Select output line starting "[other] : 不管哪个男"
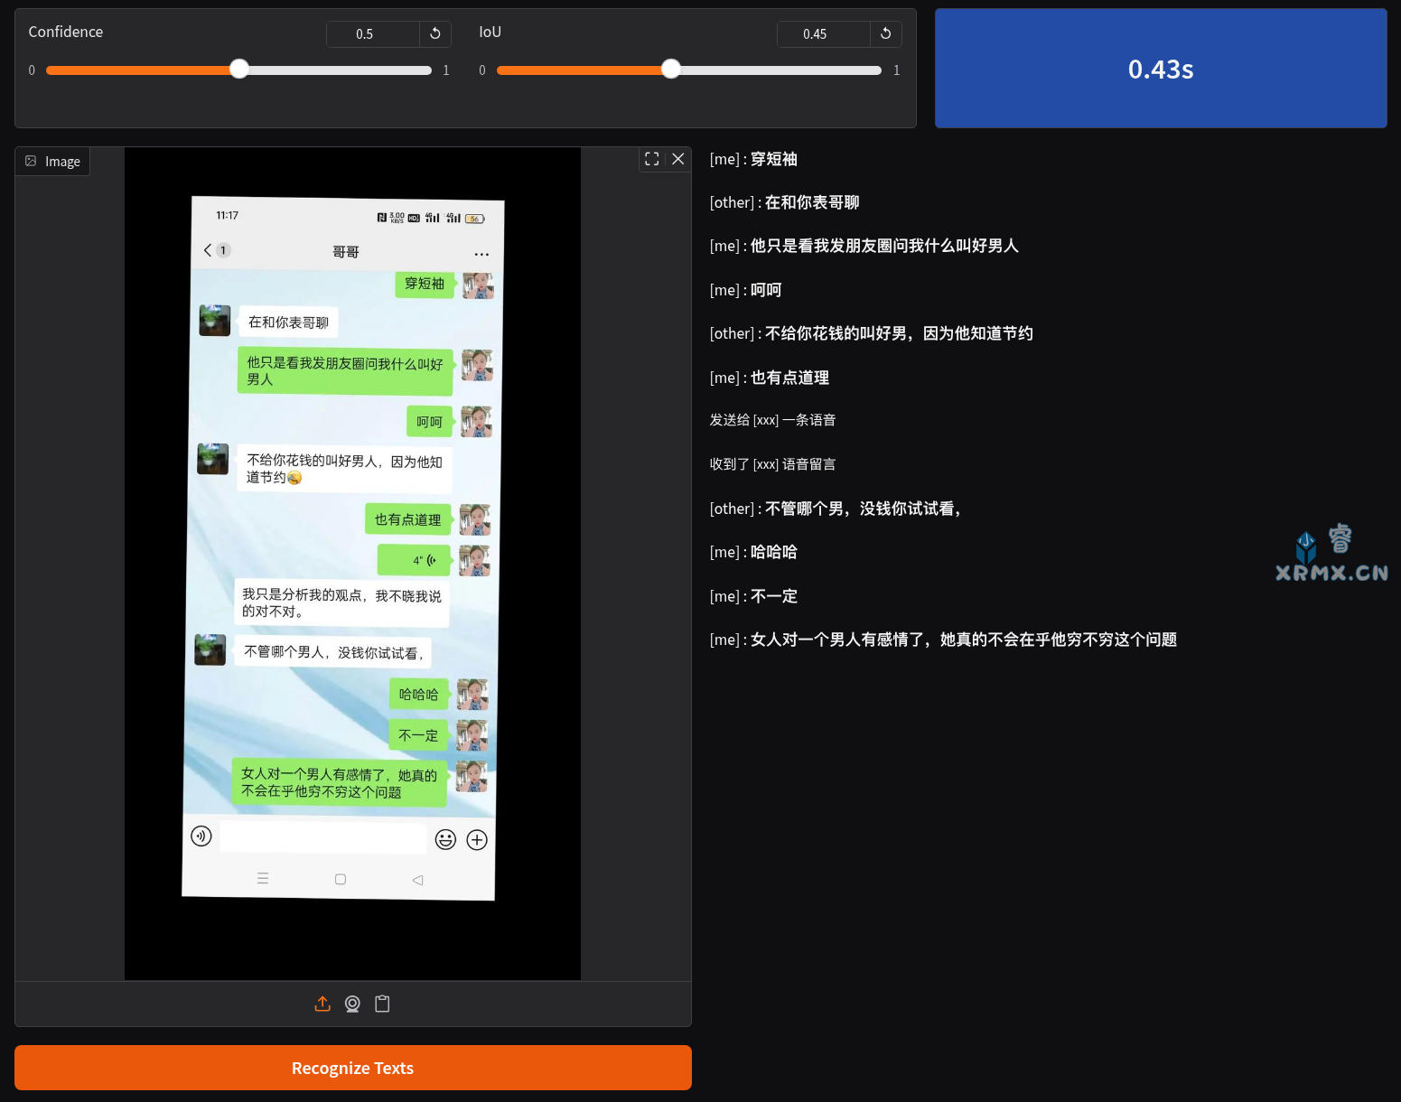The height and width of the screenshot is (1102, 1401). (x=836, y=509)
